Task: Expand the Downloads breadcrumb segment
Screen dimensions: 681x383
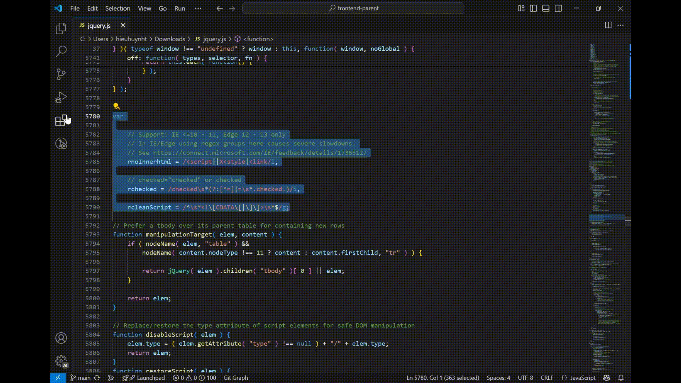Action: tap(170, 39)
